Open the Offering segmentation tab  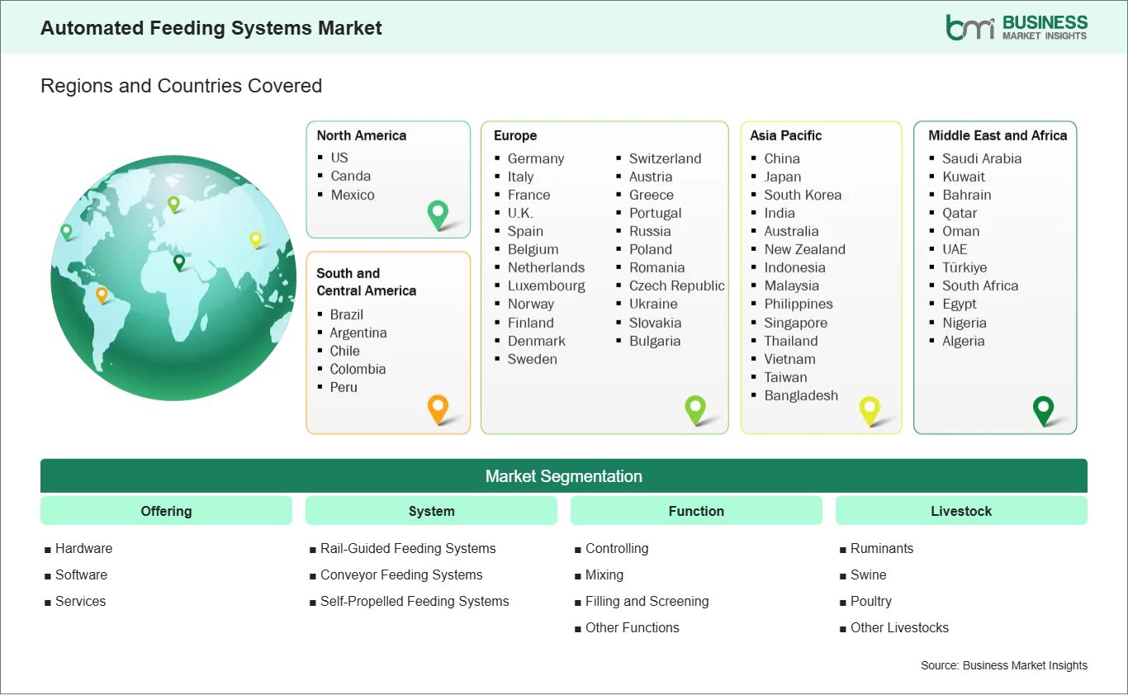tap(166, 510)
